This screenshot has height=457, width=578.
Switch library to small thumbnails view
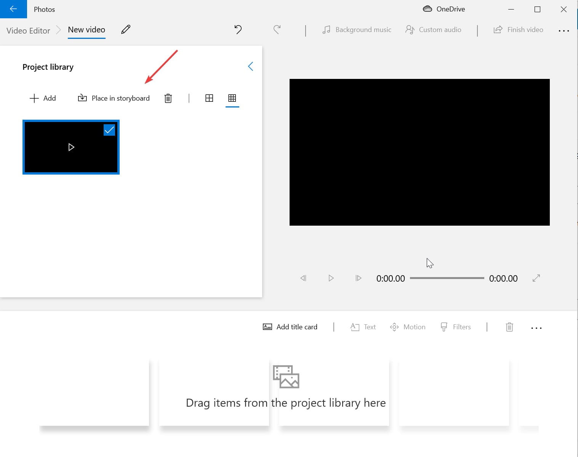click(232, 98)
